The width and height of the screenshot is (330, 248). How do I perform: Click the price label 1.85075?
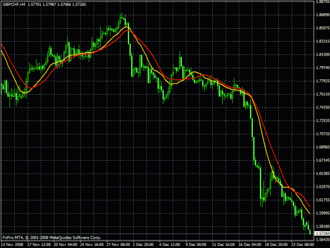323,28
